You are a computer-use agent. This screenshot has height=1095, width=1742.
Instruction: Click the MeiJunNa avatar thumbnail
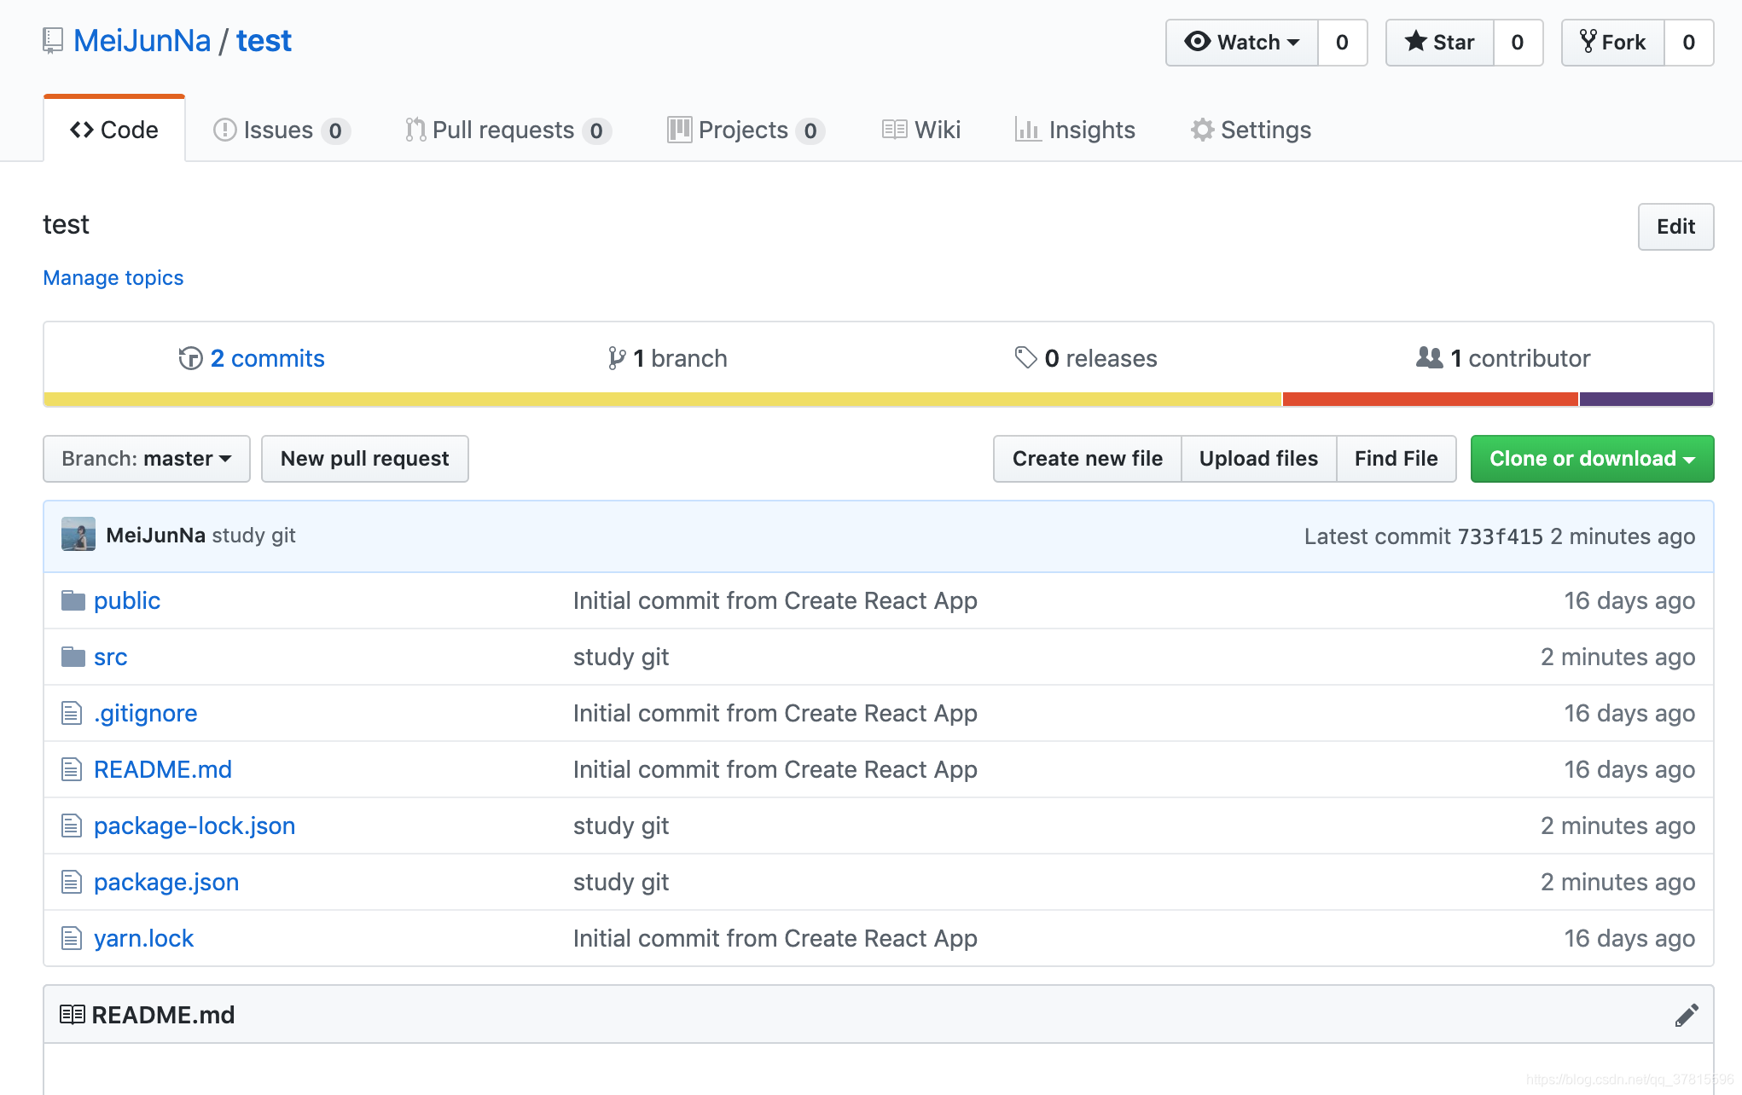78,535
